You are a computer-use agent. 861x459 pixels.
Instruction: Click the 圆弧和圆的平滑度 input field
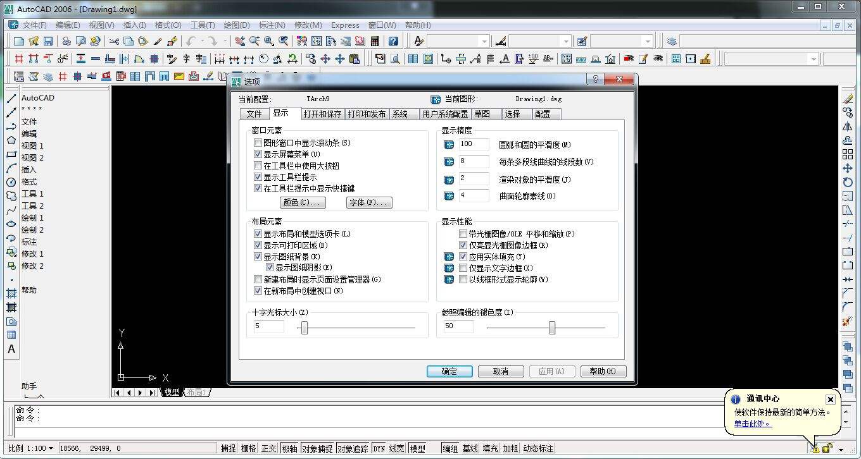474,144
